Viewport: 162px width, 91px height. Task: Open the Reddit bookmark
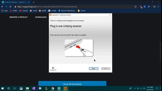click(x=43, y=11)
